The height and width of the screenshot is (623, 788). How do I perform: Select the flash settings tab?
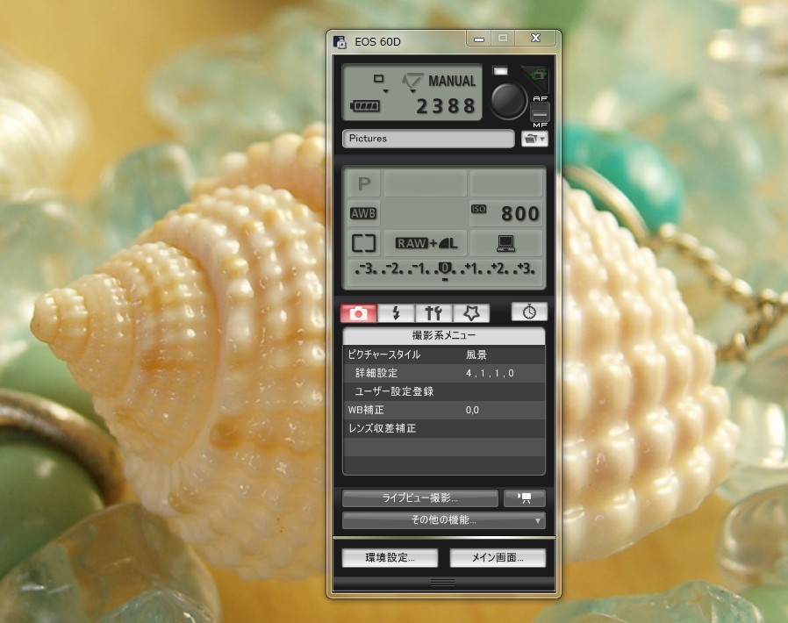click(396, 313)
